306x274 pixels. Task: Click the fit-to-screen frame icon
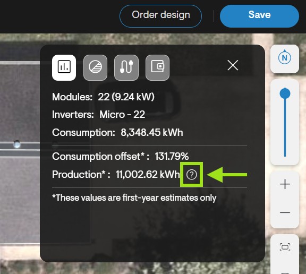click(285, 247)
